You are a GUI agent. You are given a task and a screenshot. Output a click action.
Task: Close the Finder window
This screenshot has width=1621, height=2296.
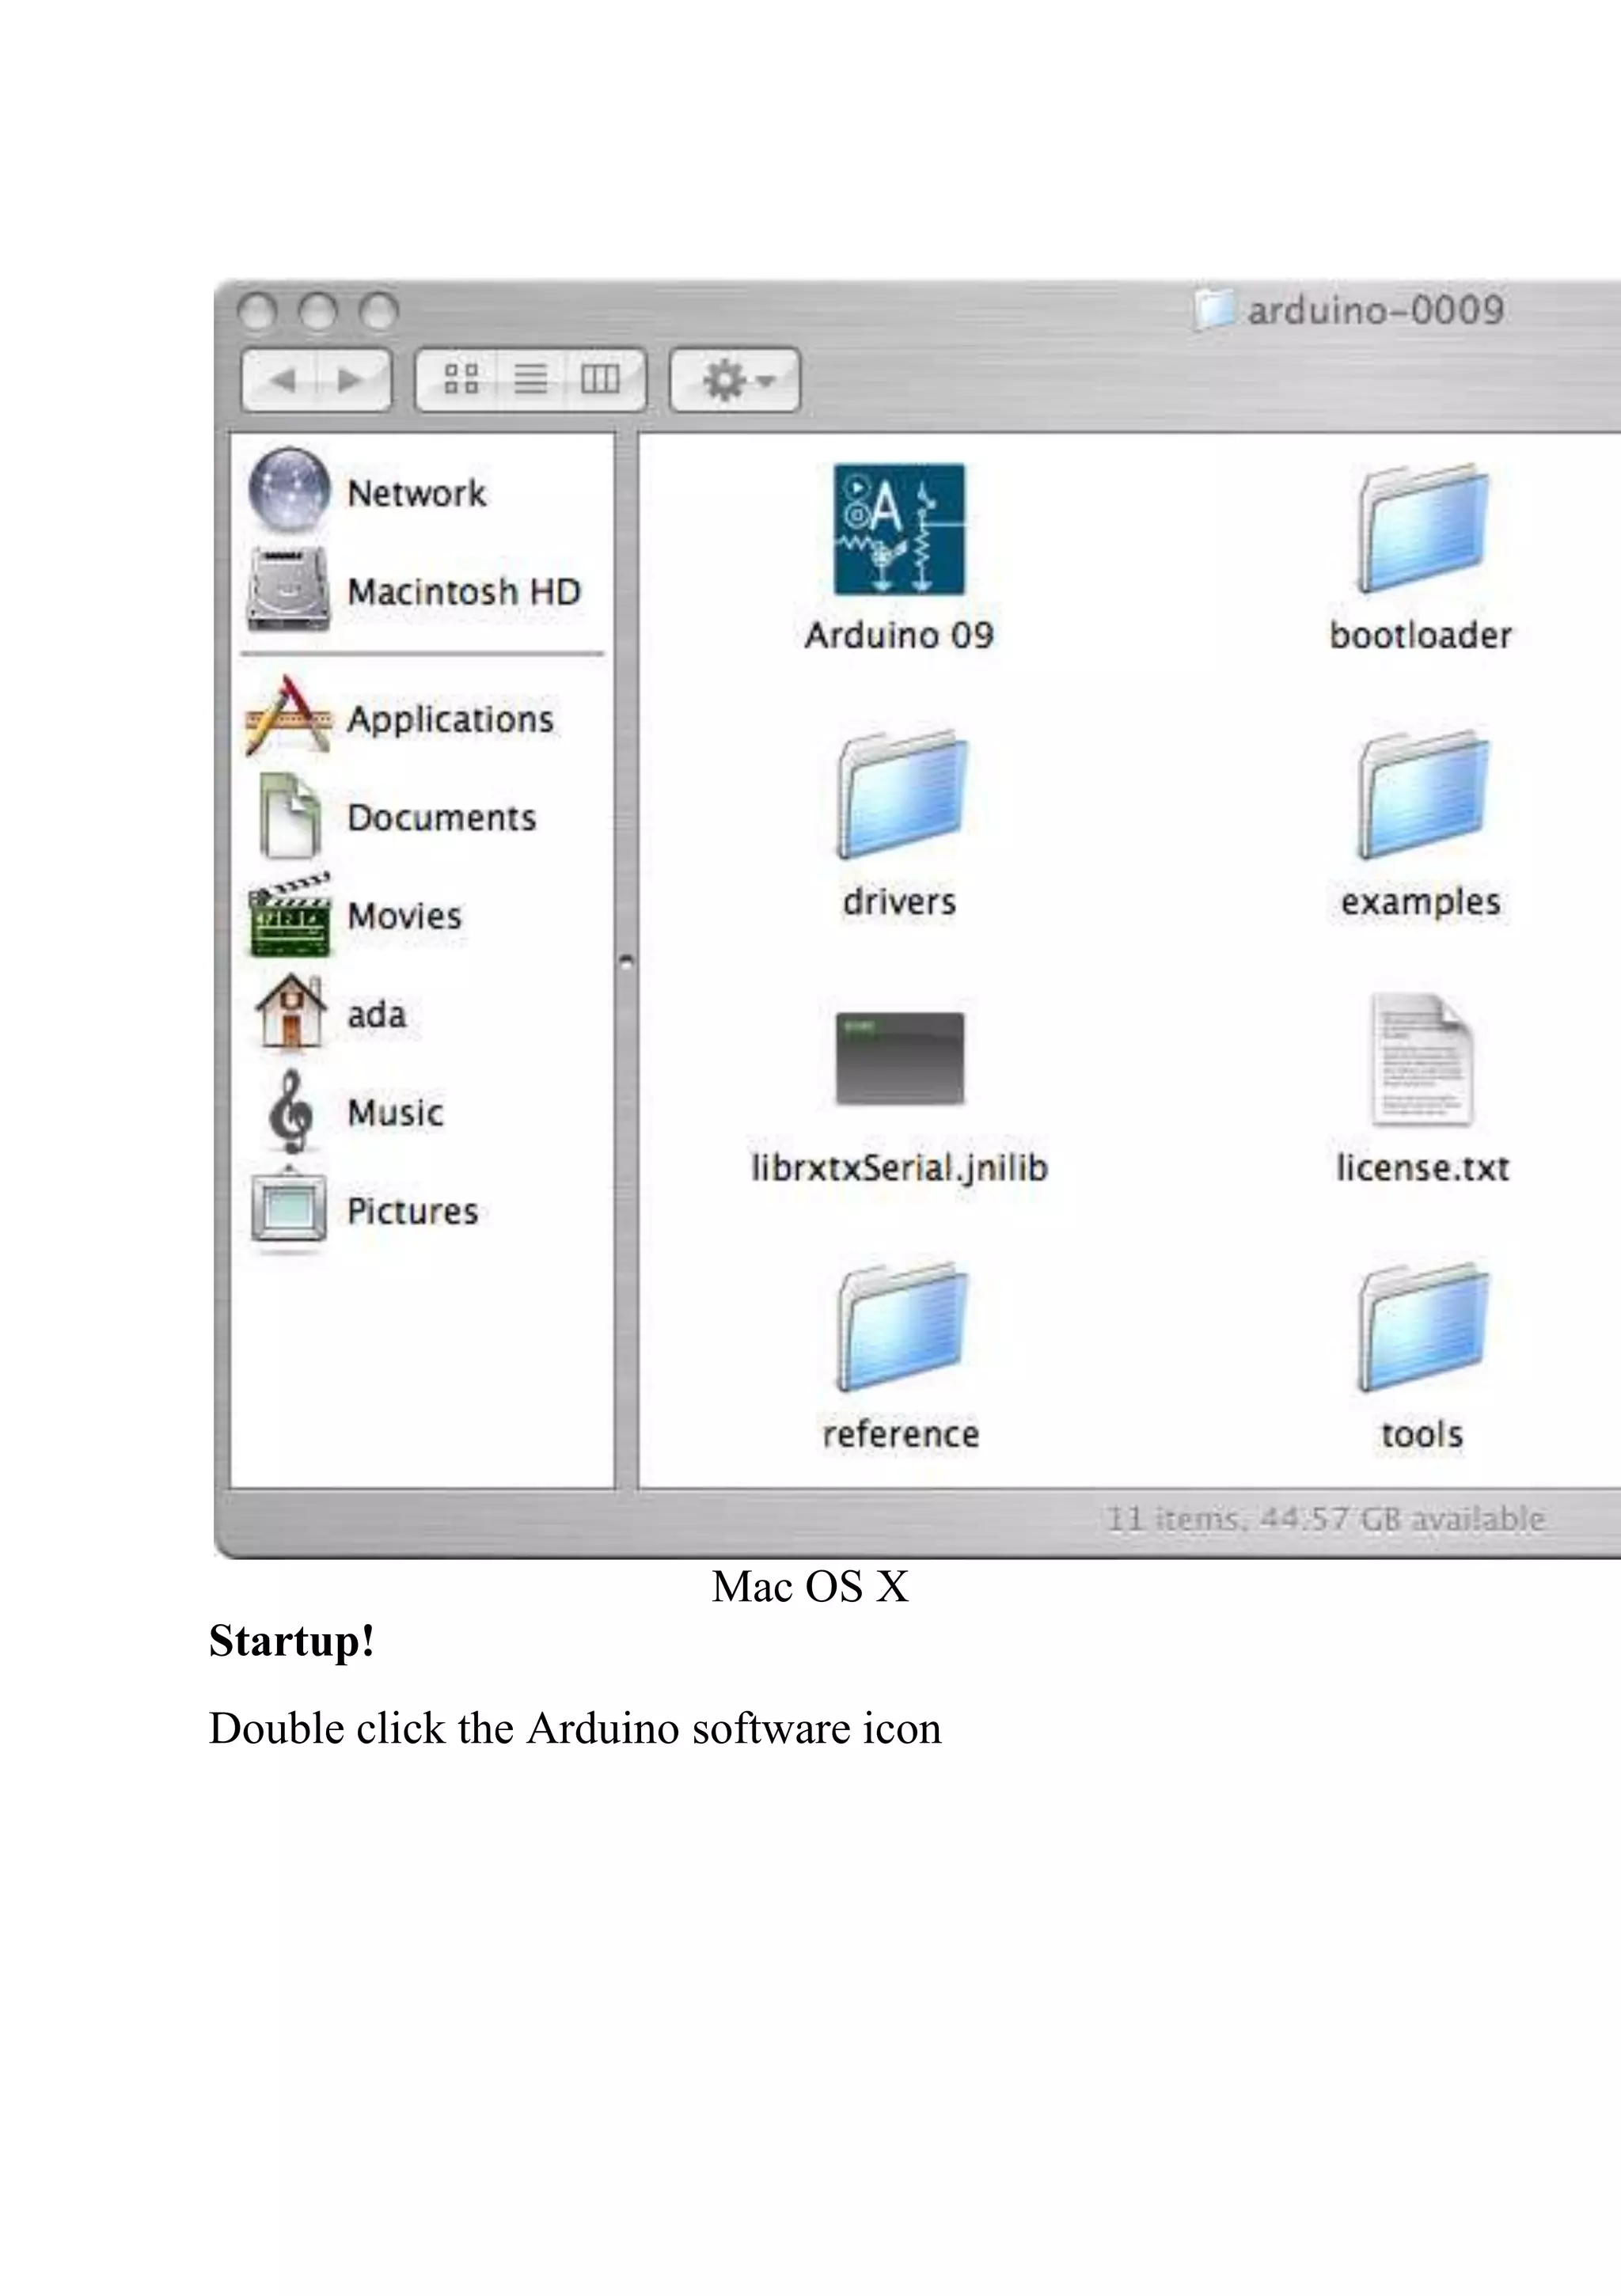[x=257, y=312]
